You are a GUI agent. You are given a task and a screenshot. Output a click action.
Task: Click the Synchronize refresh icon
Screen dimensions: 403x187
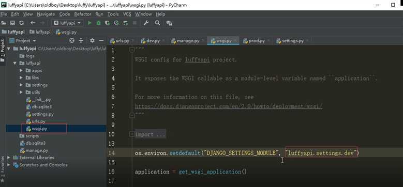(x=22, y=23)
